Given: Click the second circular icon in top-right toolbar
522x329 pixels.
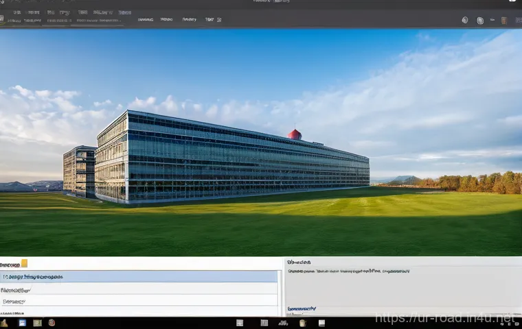Looking at the screenshot, I should [x=480, y=20].
